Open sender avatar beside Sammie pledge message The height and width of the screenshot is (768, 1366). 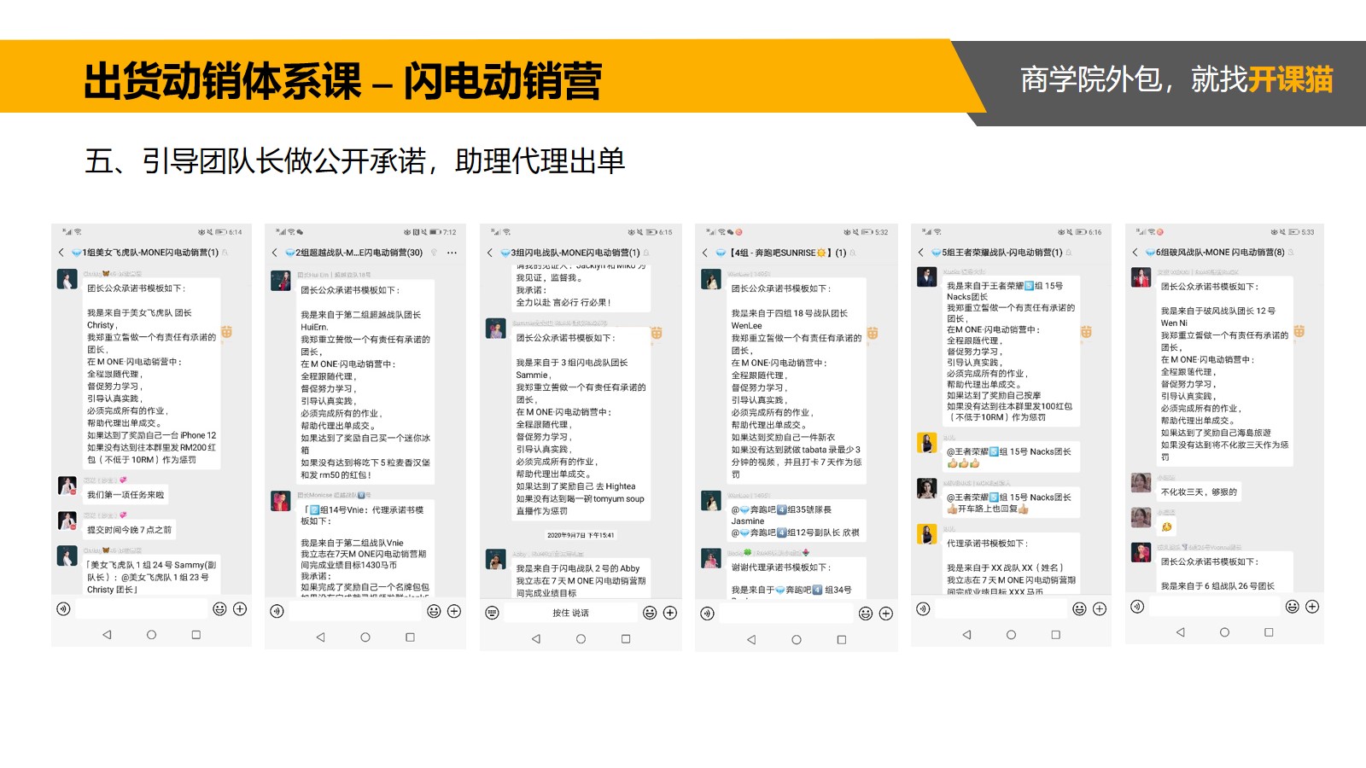point(496,329)
